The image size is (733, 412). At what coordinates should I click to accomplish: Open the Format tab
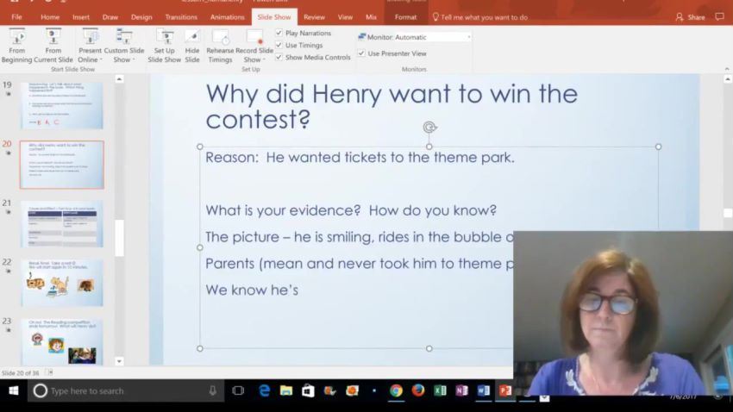point(405,17)
